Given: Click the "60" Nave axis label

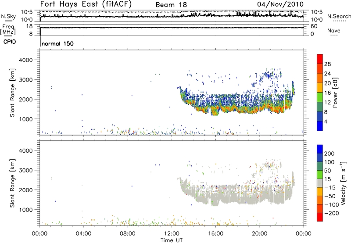Looking at the screenshot, I should click(314, 26).
